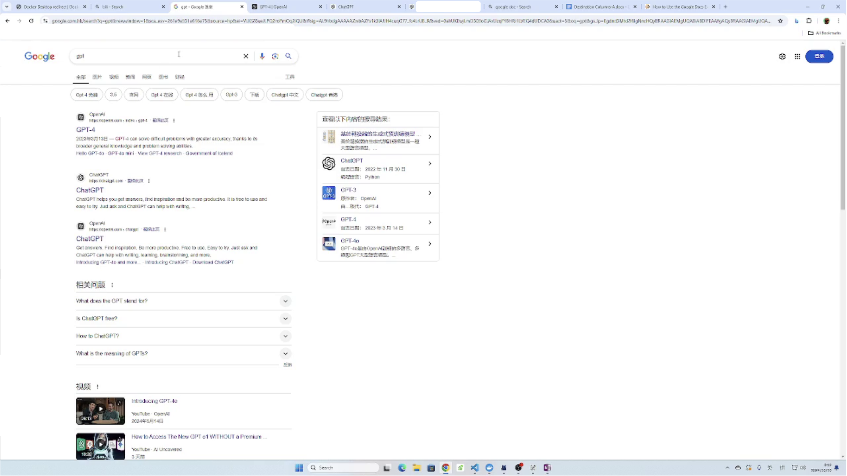The width and height of the screenshot is (847, 476).
Task: Open Google Lens image search icon
Action: point(275,56)
